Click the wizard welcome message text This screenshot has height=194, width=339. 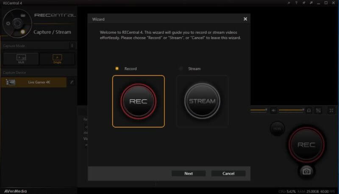(170, 35)
